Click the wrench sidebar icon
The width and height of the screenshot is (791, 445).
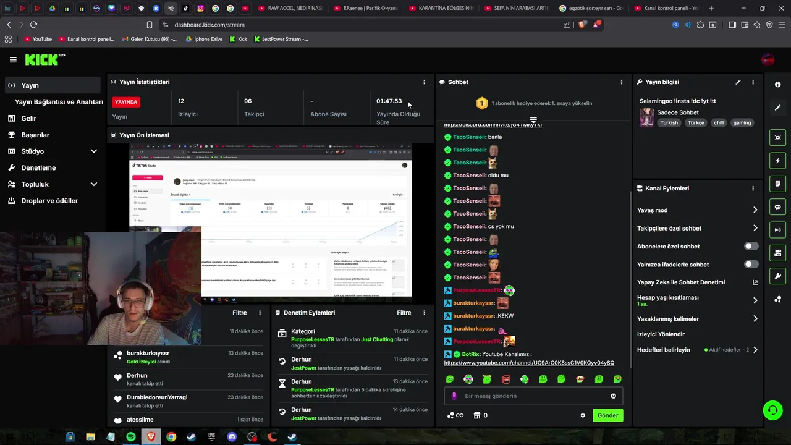(777, 276)
